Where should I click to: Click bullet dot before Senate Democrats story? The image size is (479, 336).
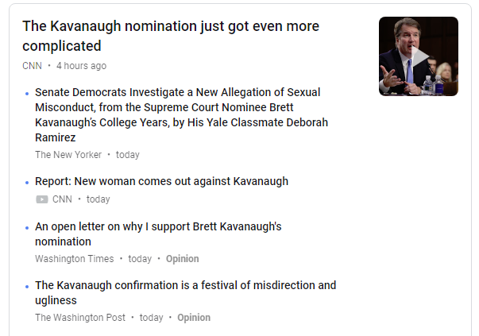click(x=27, y=93)
